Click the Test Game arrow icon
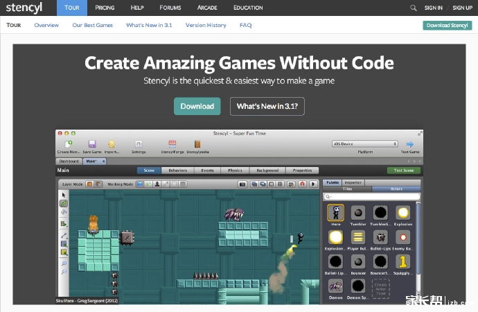 pyautogui.click(x=410, y=144)
